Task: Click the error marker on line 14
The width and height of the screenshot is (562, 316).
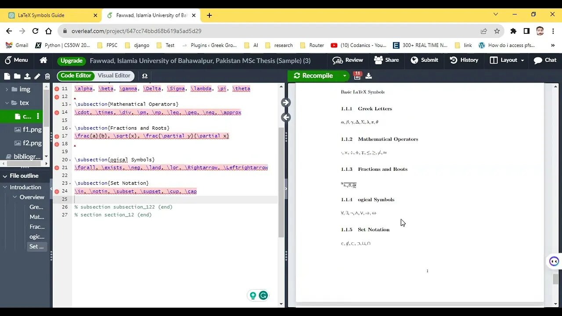Action: 57,112
